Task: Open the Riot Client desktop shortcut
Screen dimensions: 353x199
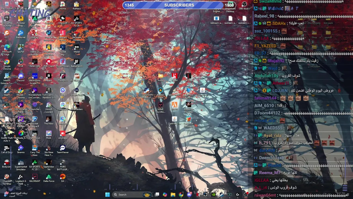Action: tap(49, 63)
